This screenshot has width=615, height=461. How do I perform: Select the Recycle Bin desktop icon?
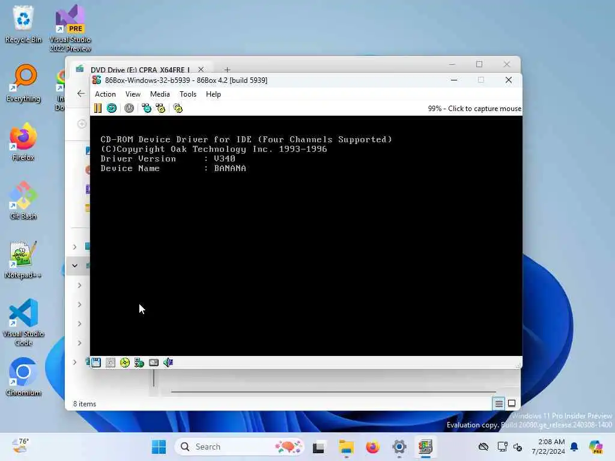click(23, 23)
